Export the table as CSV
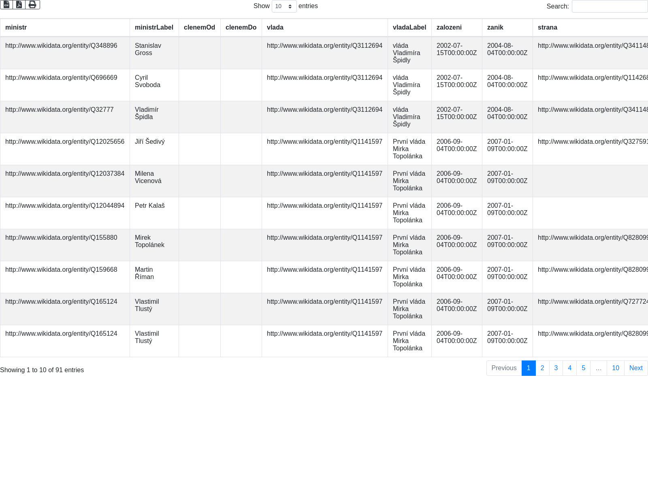Image resolution: width=648 pixels, height=486 pixels. pos(6,4)
